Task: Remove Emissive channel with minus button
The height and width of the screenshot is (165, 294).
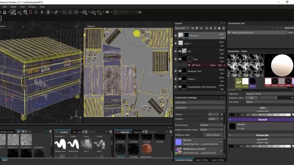Action: point(222,119)
